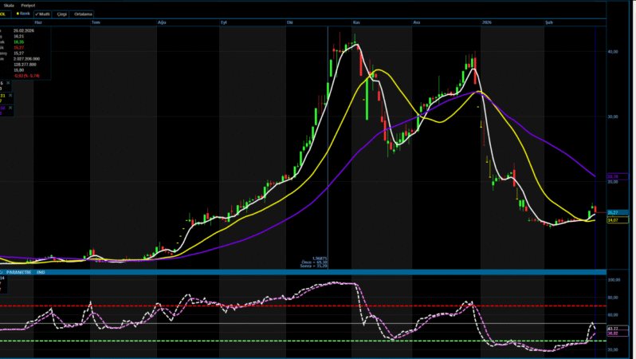Click the Ortalama button
The image size is (636, 359).
click(x=83, y=14)
